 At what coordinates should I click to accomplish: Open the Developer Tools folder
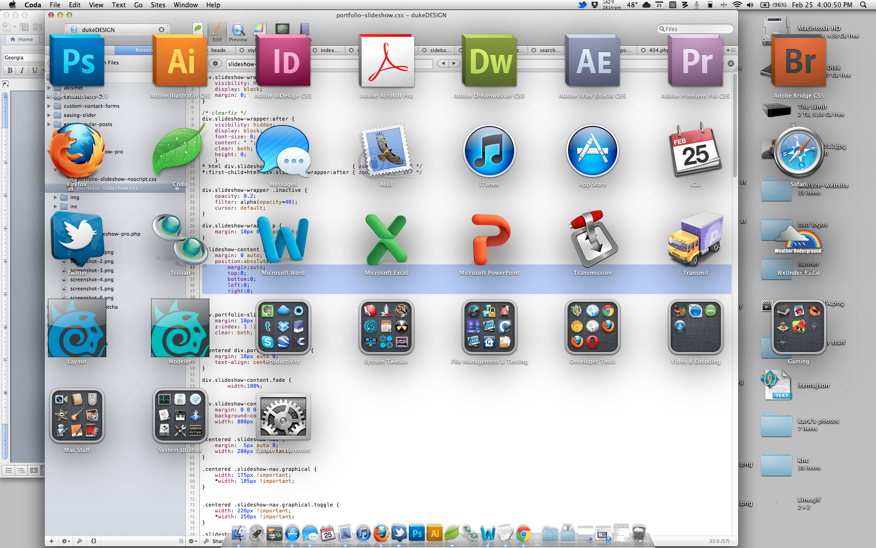click(x=592, y=327)
